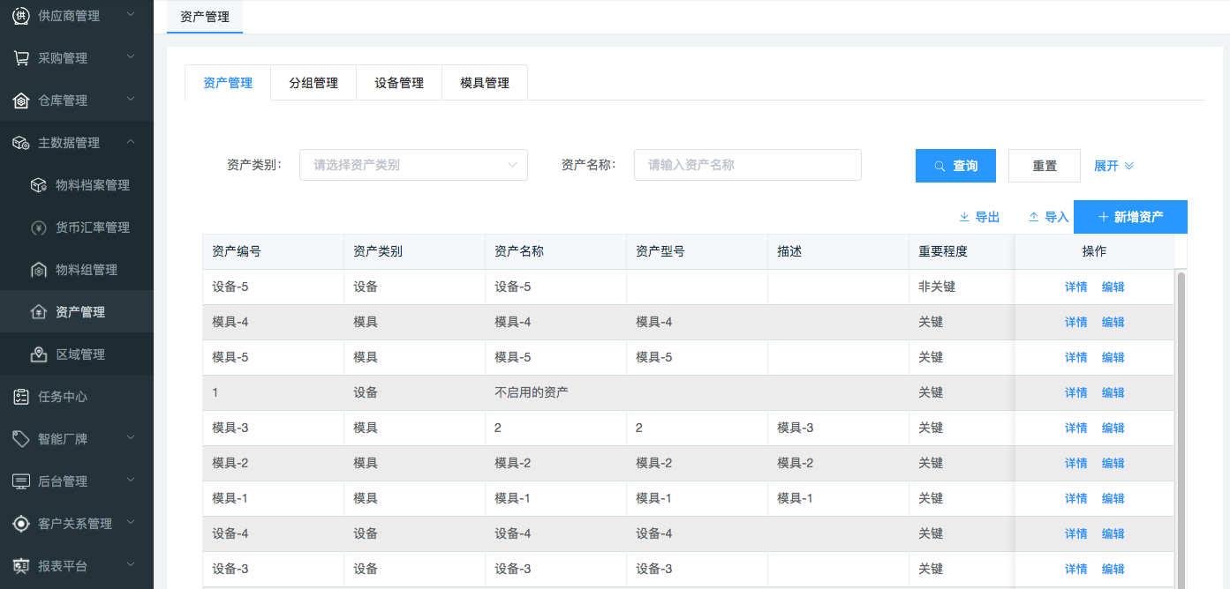Screen dimensions: 1230x589
Task: Click the 客户关系管理 sidebar icon
Action: [20, 524]
